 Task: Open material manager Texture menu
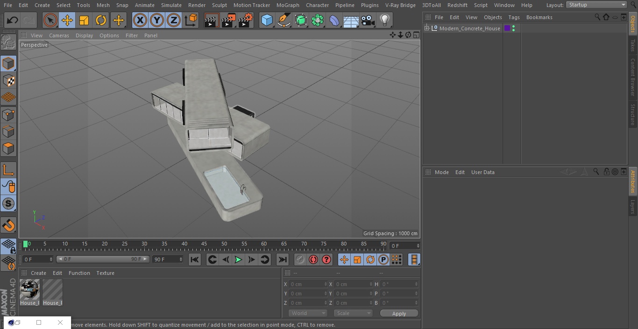(x=106, y=273)
